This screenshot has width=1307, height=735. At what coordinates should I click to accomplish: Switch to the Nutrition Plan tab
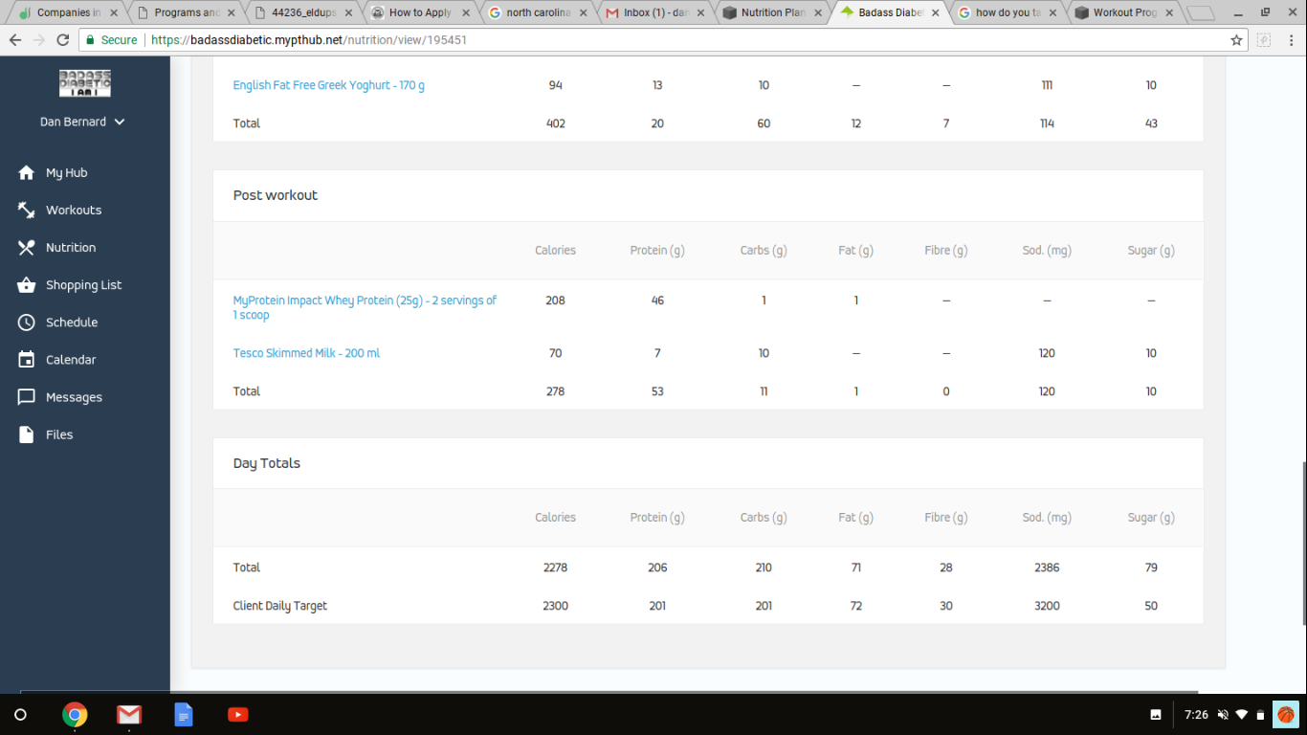pyautogui.click(x=772, y=13)
